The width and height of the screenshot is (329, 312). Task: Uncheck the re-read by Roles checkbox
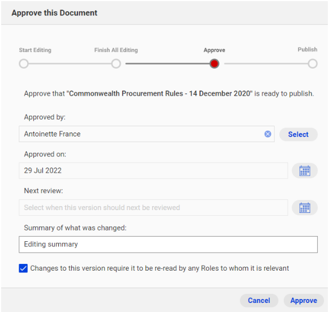point(23,268)
